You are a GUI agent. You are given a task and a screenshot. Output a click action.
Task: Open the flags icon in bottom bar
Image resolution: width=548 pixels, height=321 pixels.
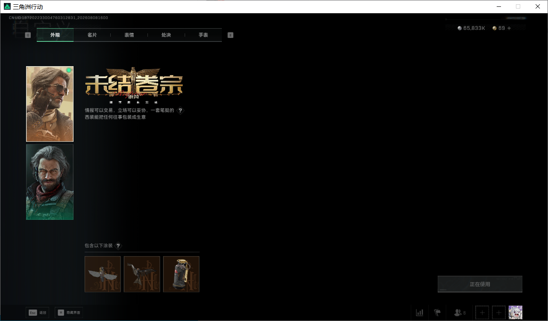(x=437, y=313)
